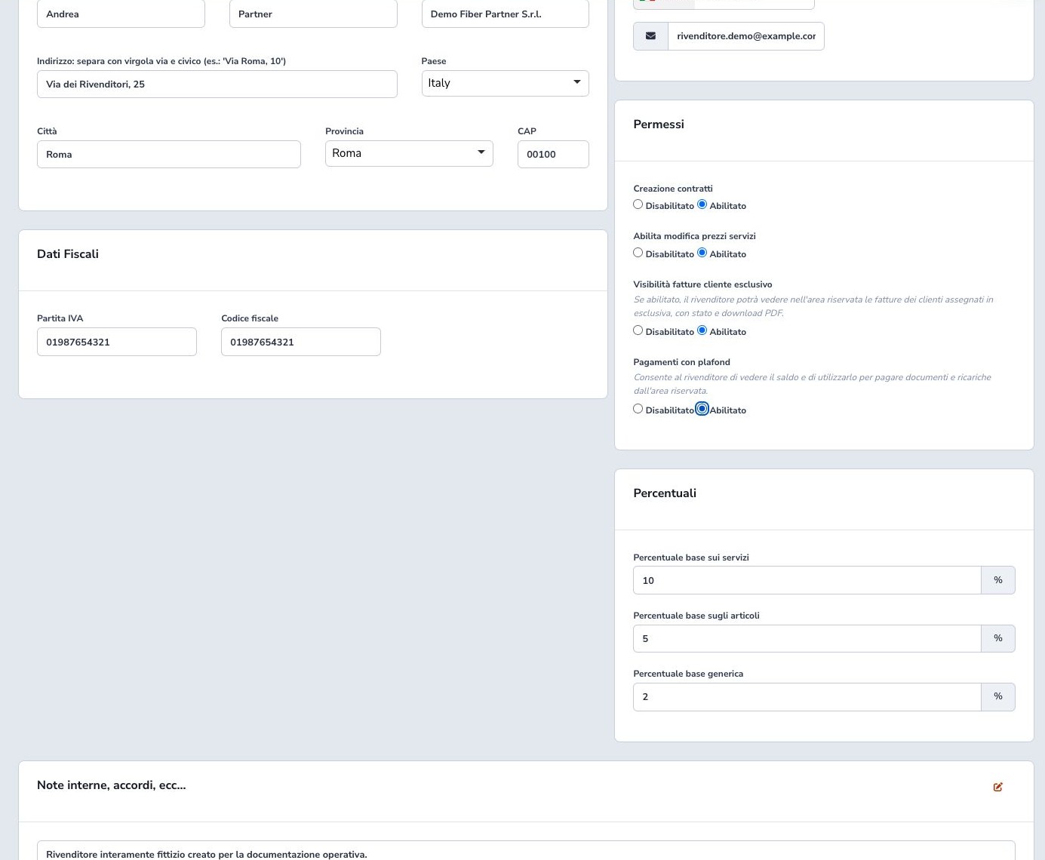The width and height of the screenshot is (1045, 860).
Task: Select Abilitato for Creazione contratti
Action: pyautogui.click(x=702, y=204)
